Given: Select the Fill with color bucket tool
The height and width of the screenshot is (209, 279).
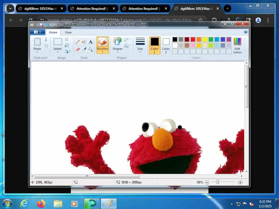Looking at the screenshot, I should pyautogui.click(x=84, y=42).
